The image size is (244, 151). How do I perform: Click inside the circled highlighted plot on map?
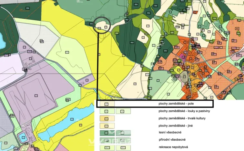point(102,25)
